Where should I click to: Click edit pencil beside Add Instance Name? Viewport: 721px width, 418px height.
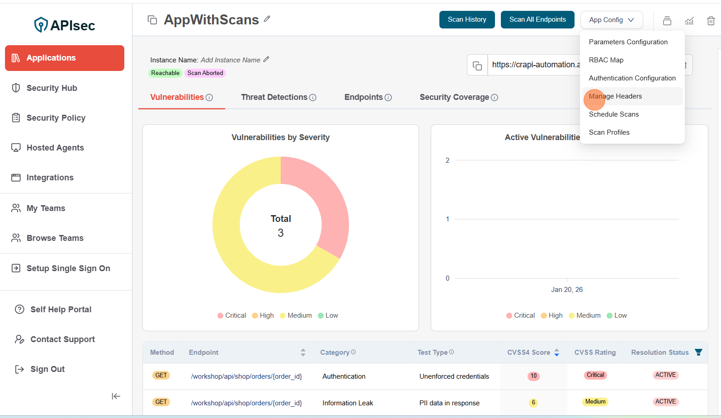click(x=266, y=59)
